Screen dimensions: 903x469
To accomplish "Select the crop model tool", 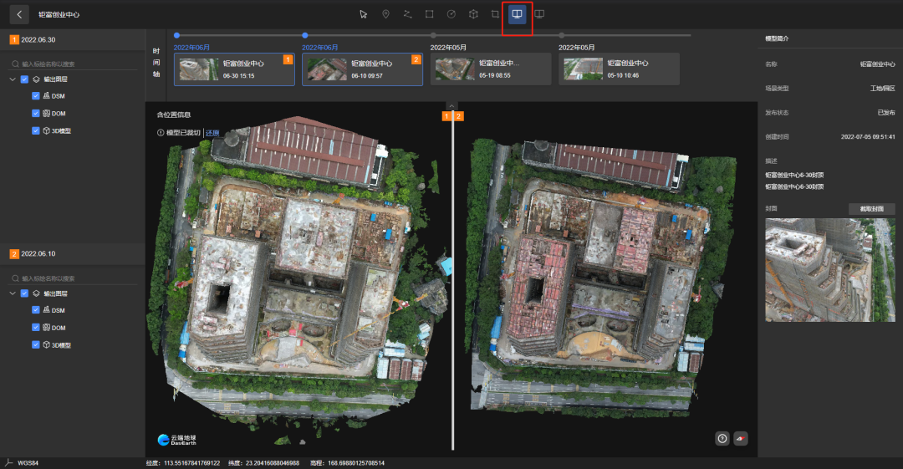I will click(x=495, y=14).
